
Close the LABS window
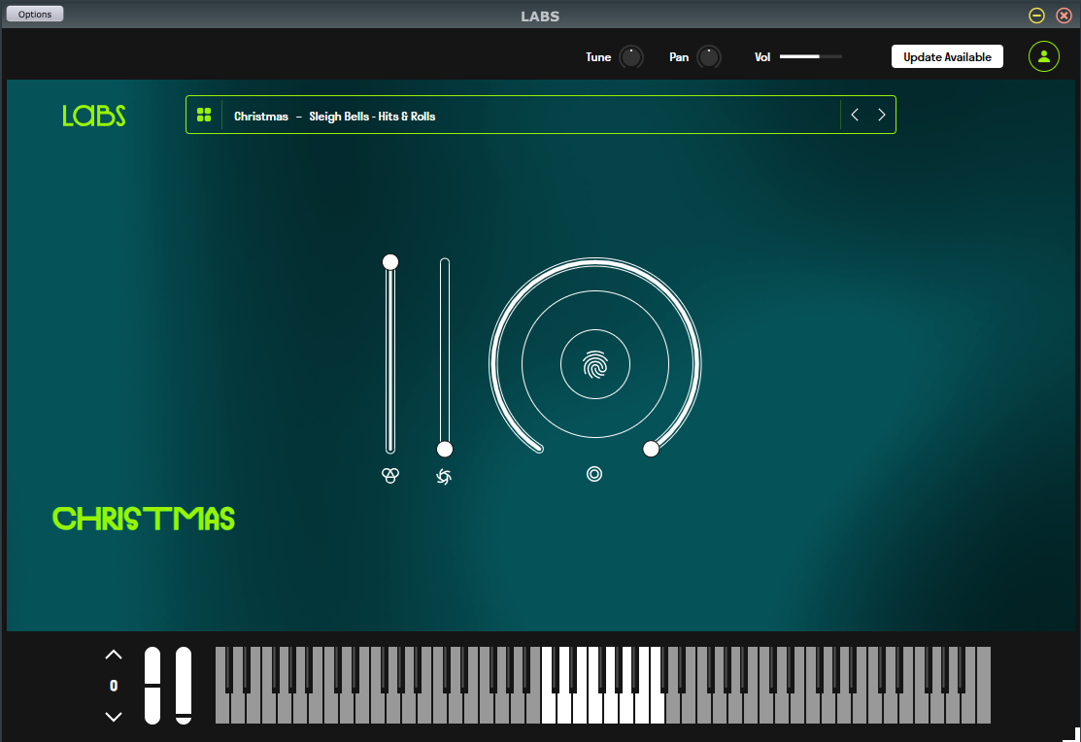1064,16
